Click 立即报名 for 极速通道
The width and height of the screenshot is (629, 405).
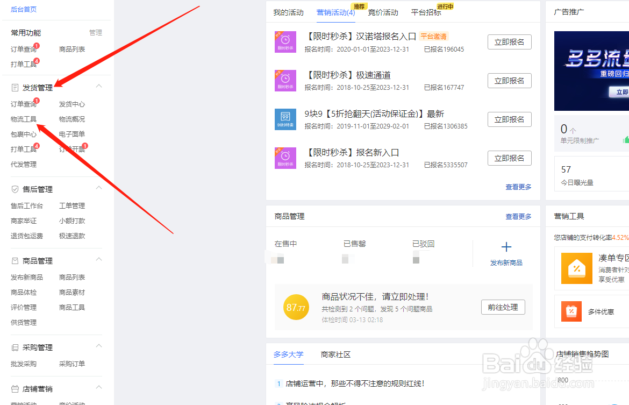click(510, 81)
